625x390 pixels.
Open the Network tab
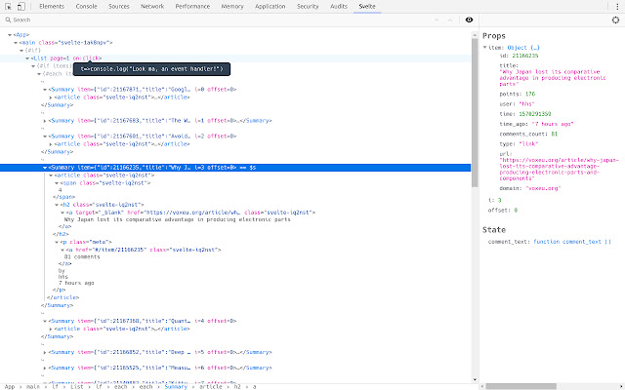pyautogui.click(x=152, y=7)
